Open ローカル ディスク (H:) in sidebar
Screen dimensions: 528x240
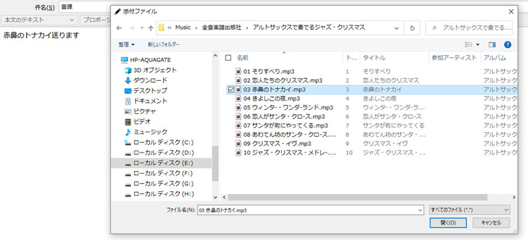163,194
